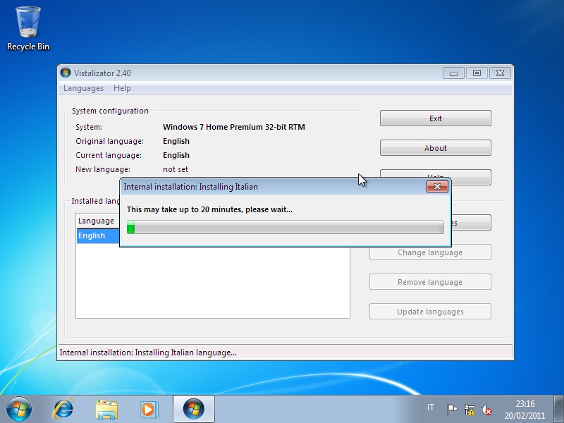Screen dimensions: 564x423
Task: Close the Vistalizator main window
Action: click(500, 73)
